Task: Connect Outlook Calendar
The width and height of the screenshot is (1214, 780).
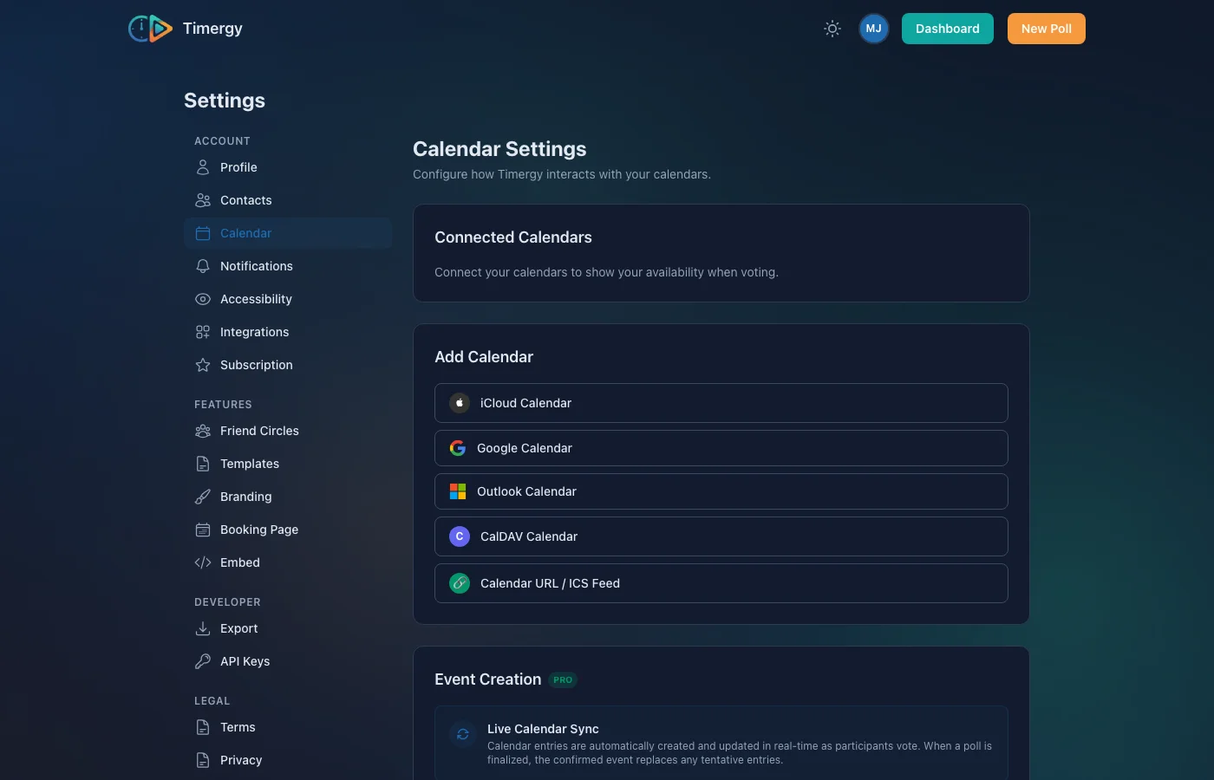Action: point(721,491)
